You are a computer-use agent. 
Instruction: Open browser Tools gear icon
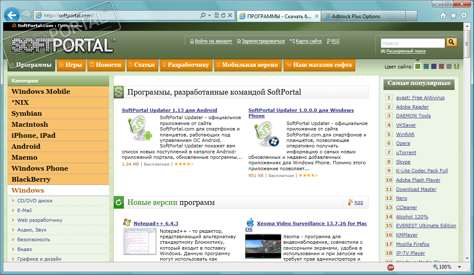coord(464,15)
